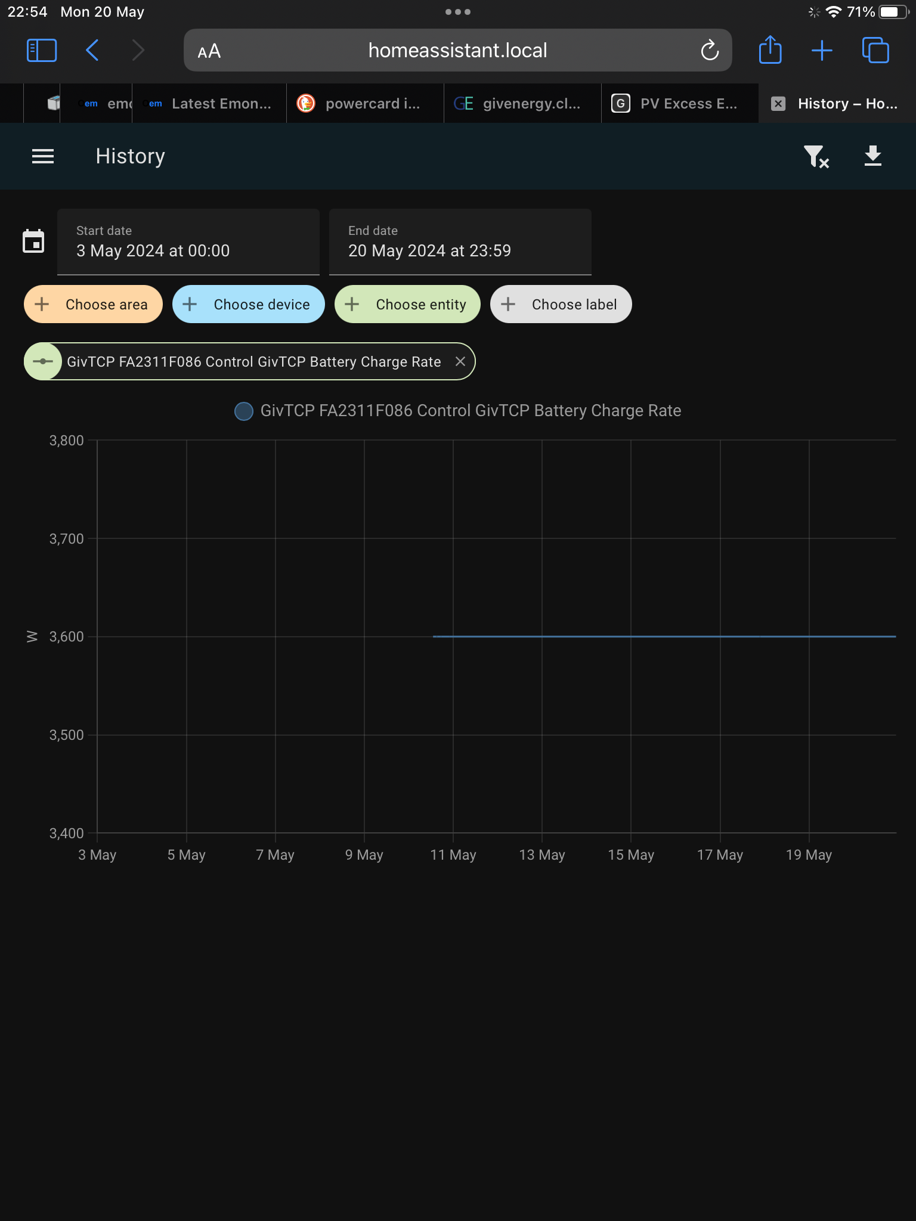Screen dimensions: 916x1221
Task: Remove the Battery Charge Rate entity chip
Action: pos(460,361)
